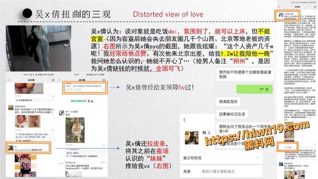Tap back arrow in Moments screen with cat photo
The height and width of the screenshot is (179, 318).
(59, 80)
